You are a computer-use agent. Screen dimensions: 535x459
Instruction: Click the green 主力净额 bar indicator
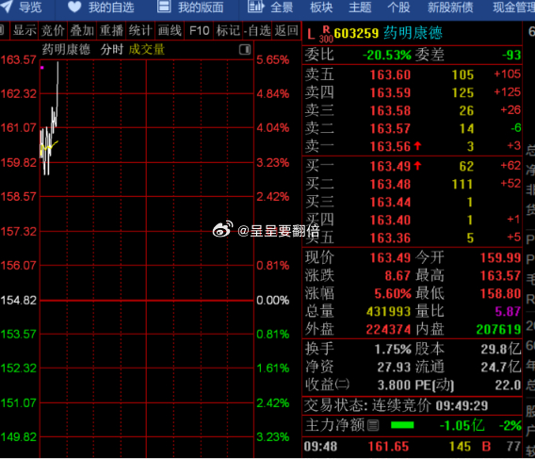tap(402, 425)
